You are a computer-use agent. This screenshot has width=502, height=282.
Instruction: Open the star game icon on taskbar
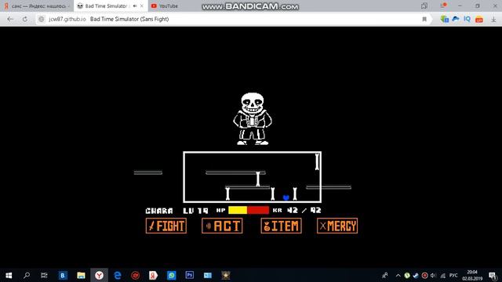[x=226, y=275]
